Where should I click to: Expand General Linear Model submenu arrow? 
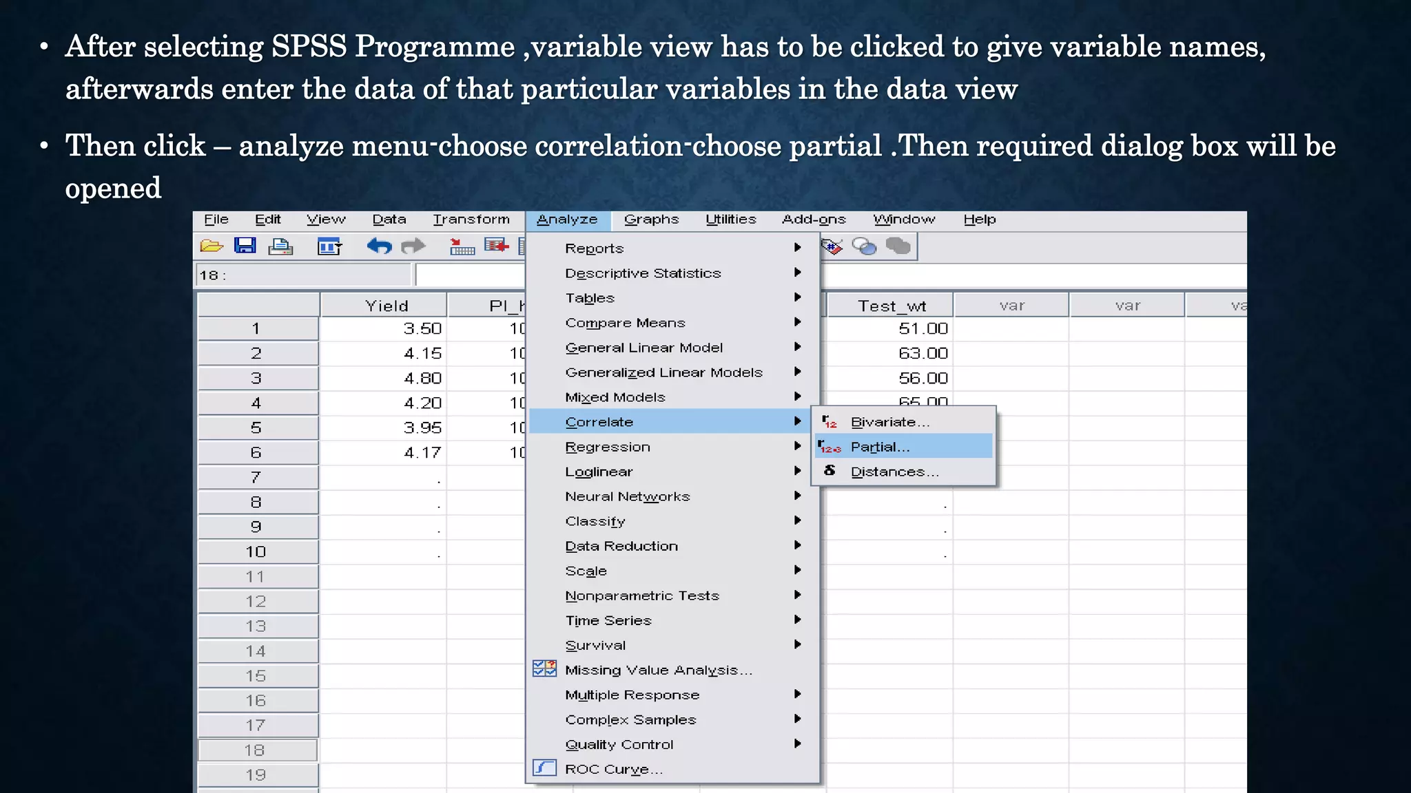(797, 346)
